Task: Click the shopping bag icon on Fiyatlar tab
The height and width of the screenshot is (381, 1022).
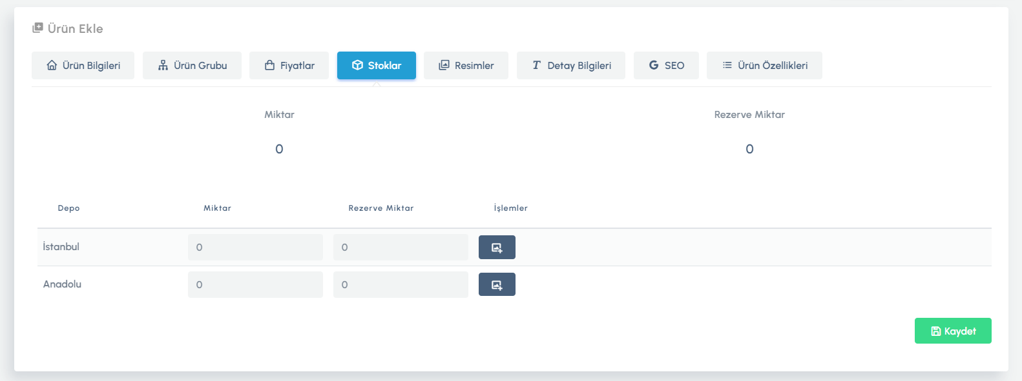Action: click(x=270, y=66)
